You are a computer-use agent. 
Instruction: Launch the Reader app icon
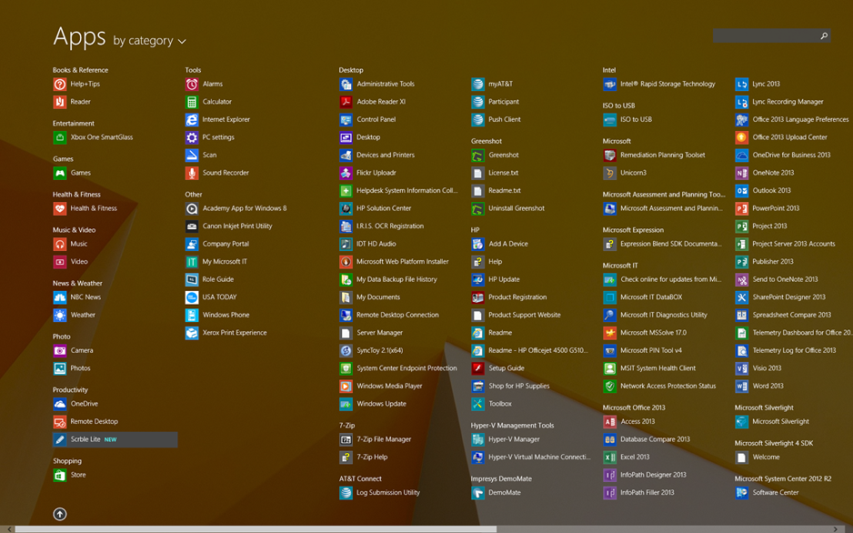coord(60,102)
